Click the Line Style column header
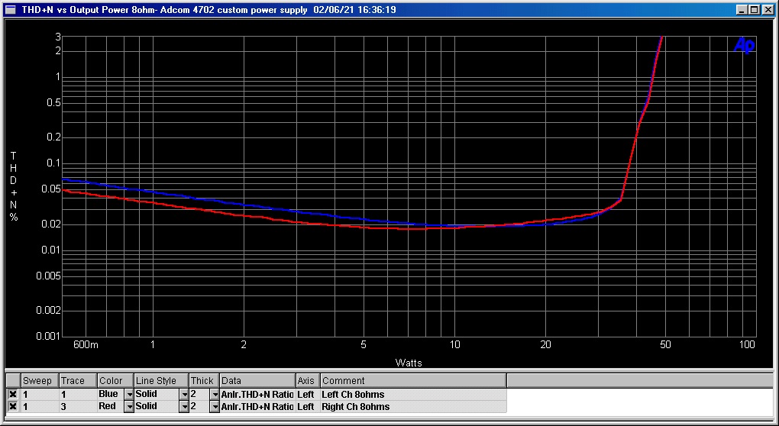Image resolution: width=779 pixels, height=426 pixels. pos(161,381)
